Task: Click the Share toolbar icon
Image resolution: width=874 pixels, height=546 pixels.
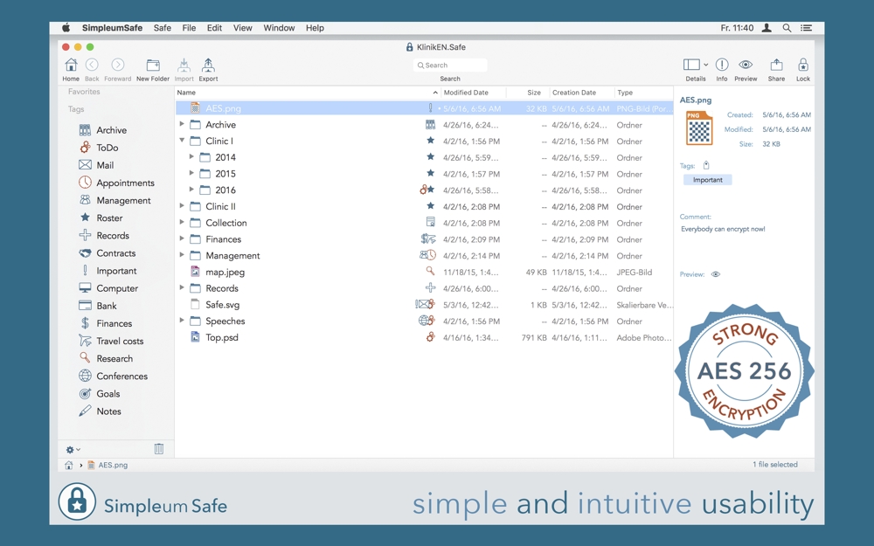Action: (x=776, y=66)
